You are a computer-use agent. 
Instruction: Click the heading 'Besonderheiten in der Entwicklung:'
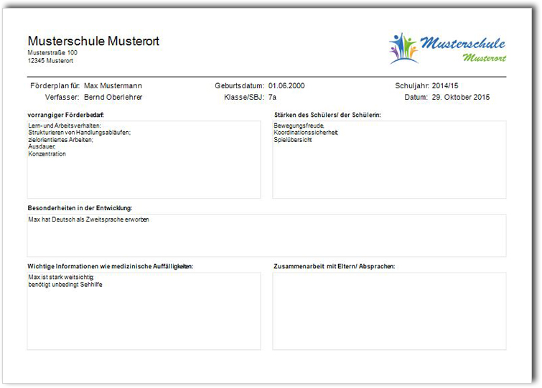[x=80, y=208]
